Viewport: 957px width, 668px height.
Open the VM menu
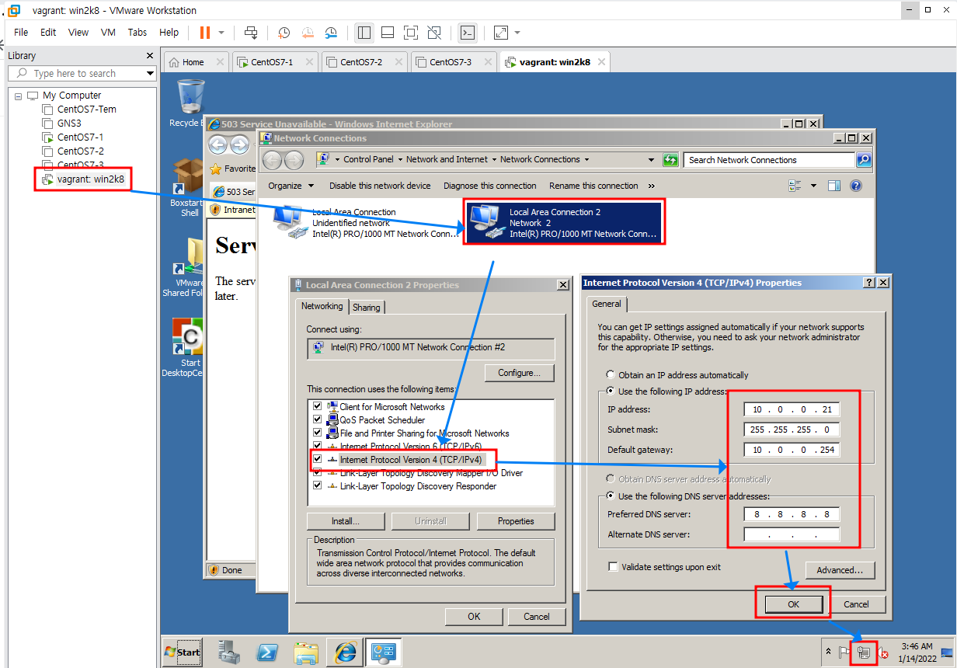pyautogui.click(x=108, y=33)
